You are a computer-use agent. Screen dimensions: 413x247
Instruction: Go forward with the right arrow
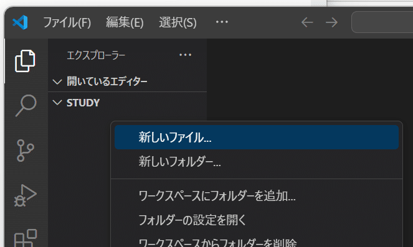[331, 22]
